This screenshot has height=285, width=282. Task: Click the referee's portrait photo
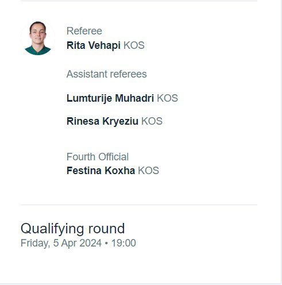click(38, 38)
